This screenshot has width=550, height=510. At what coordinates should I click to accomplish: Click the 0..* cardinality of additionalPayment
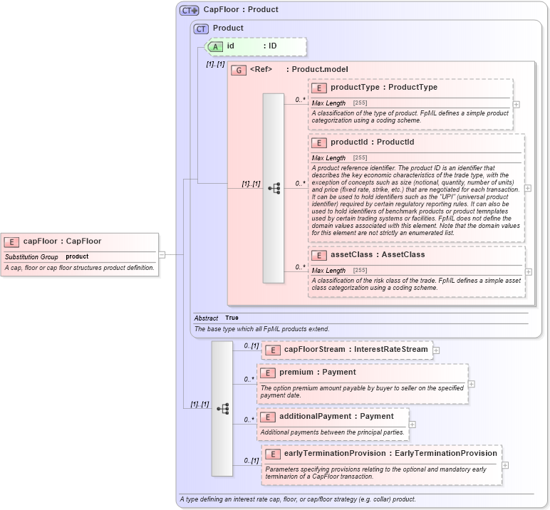pos(249,420)
